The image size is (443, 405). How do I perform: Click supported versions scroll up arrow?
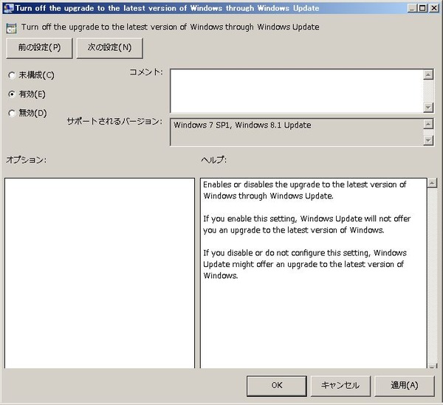(428, 124)
